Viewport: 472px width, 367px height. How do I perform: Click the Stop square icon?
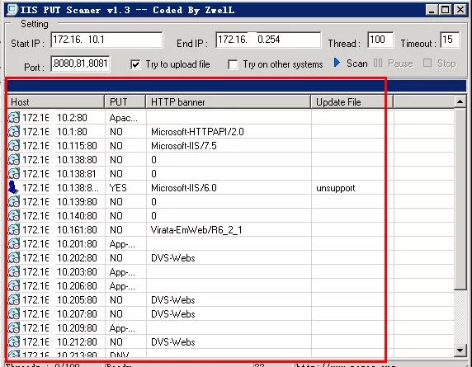pos(427,63)
